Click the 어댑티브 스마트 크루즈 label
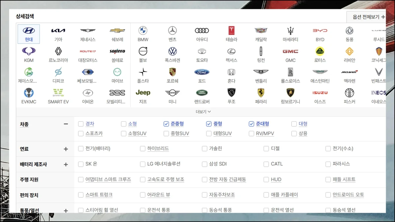The height and width of the screenshot is (222, 395). (x=108, y=180)
